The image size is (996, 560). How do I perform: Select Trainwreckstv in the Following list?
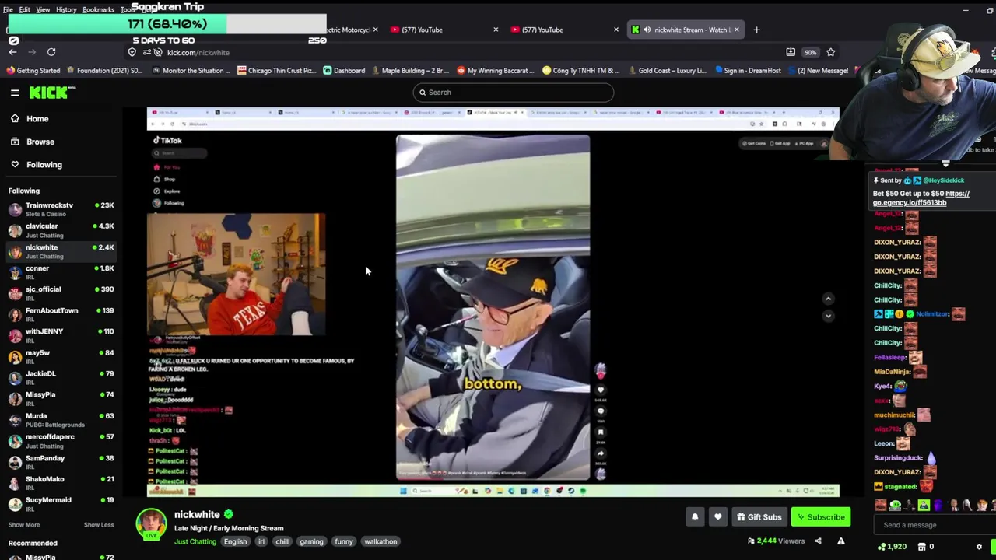61,209
